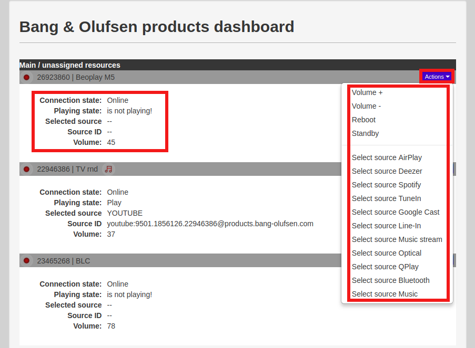Click the 'Playing state:' label under Beoplay M5
This screenshot has width=475, height=348.
click(77, 111)
